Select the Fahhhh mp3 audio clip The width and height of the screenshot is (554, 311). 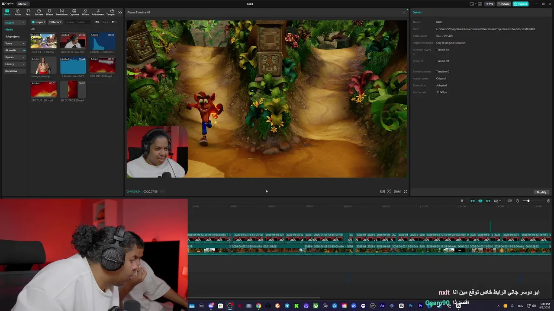[102, 41]
